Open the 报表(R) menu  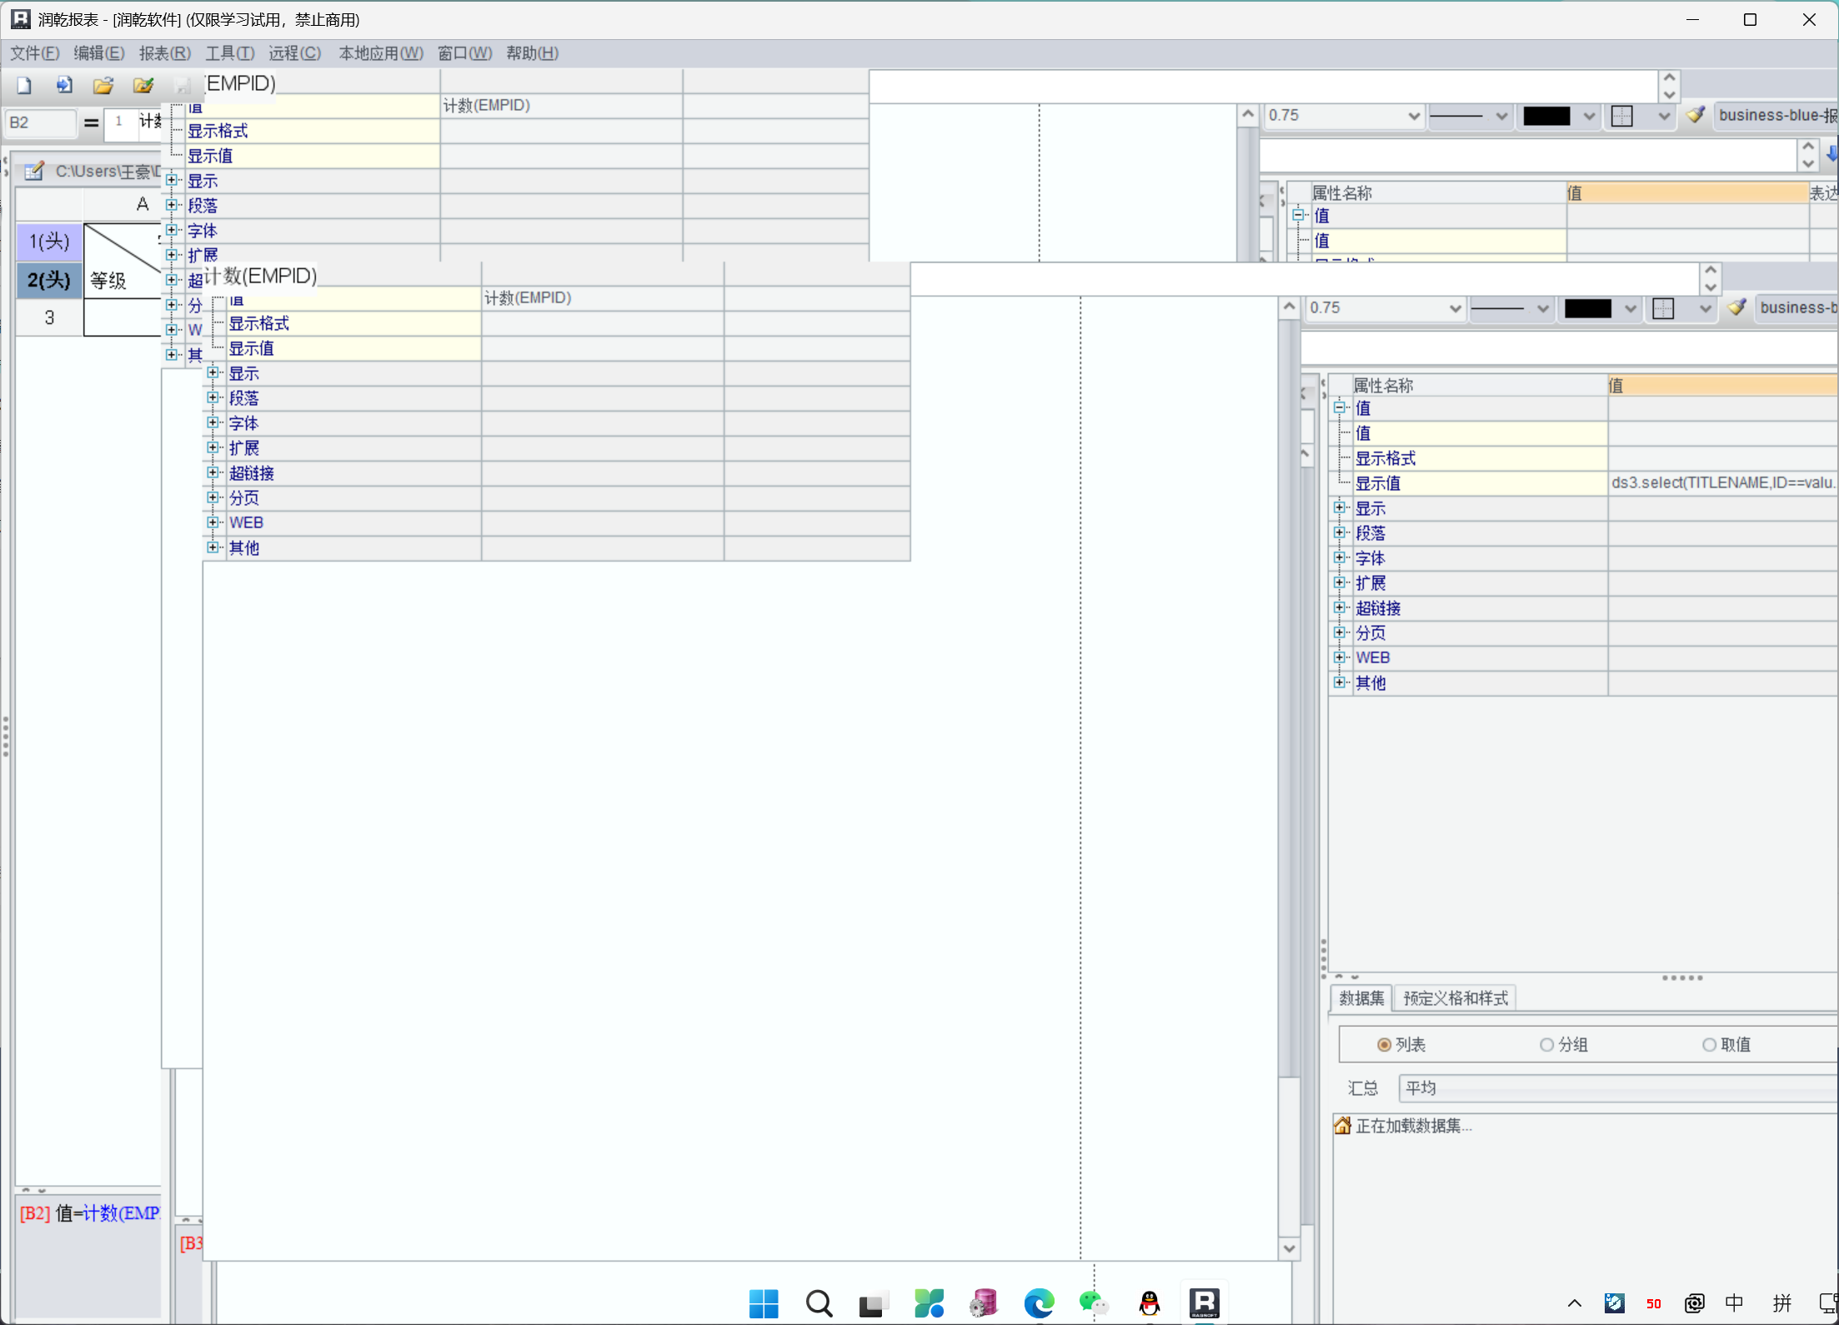[x=164, y=53]
